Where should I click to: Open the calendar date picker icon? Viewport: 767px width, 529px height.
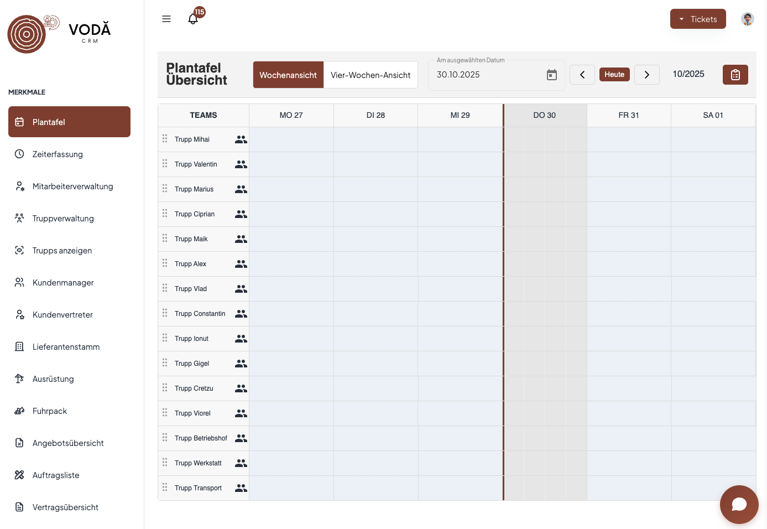pyautogui.click(x=552, y=75)
